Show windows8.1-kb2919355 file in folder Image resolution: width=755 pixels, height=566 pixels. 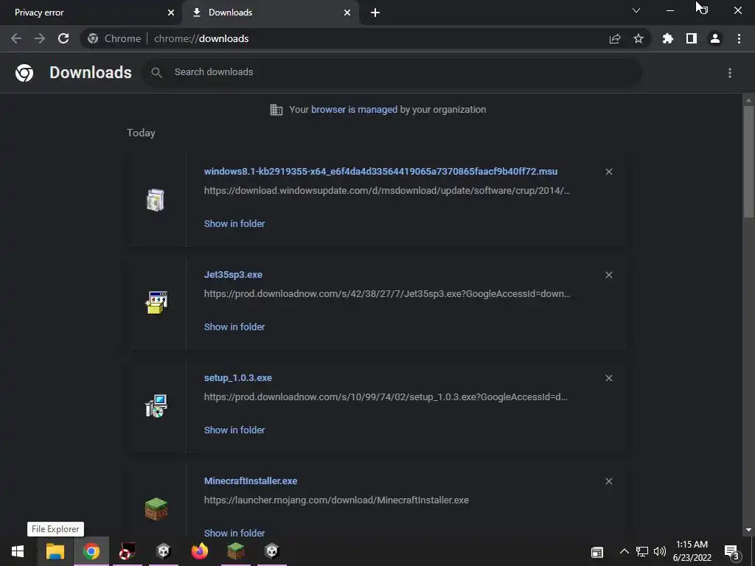click(234, 224)
